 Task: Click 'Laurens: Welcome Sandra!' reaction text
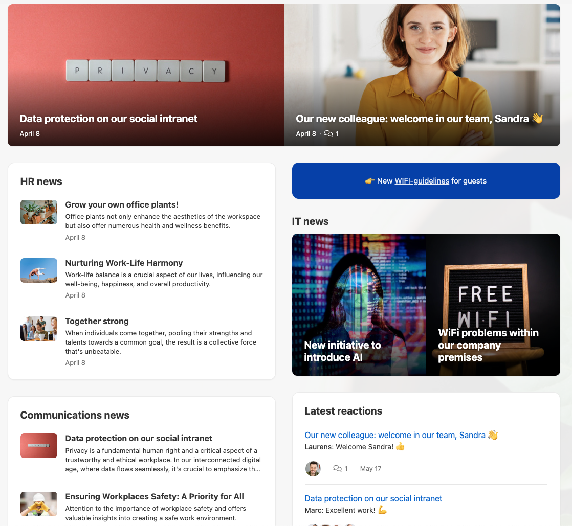pos(355,447)
